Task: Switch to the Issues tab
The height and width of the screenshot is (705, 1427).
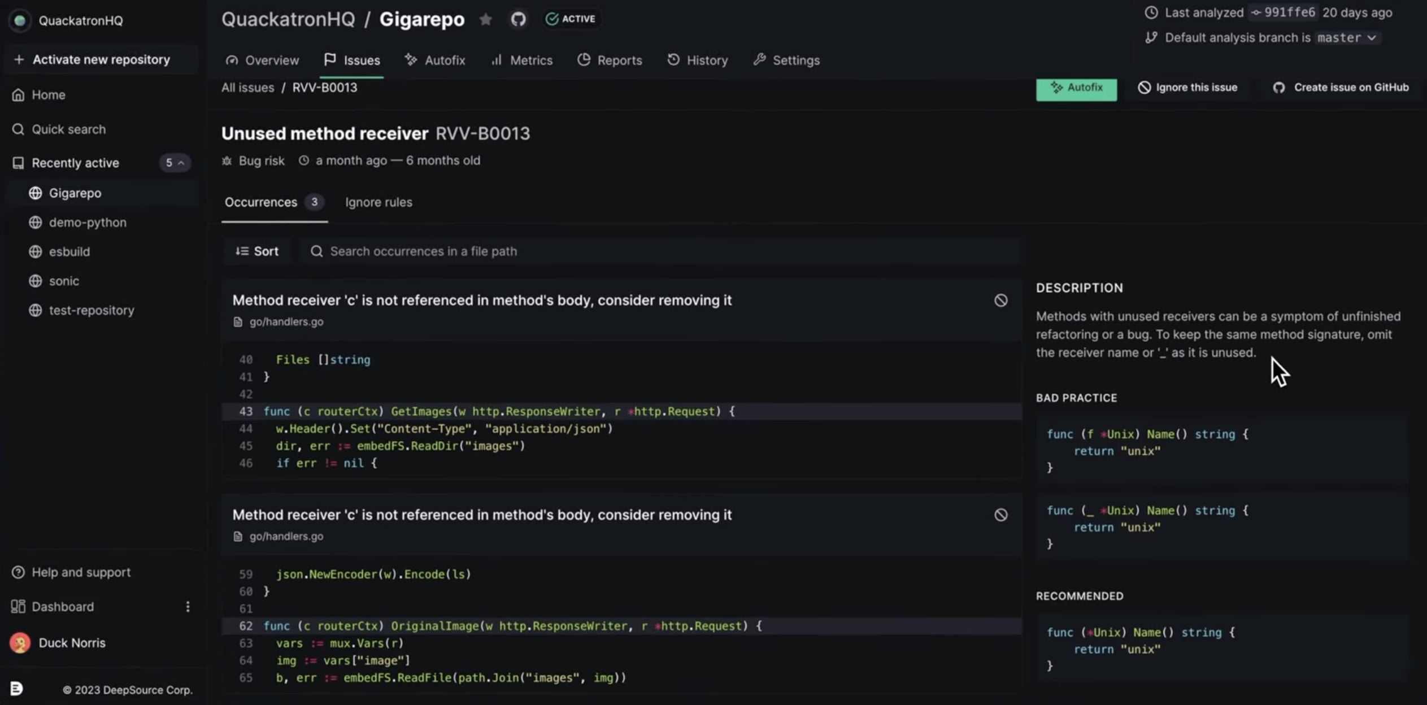Action: [x=352, y=60]
